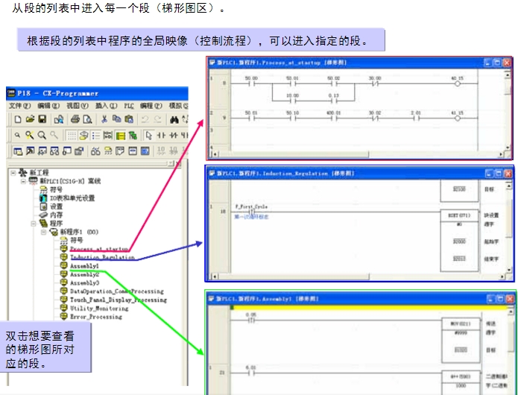Toggle the yellow-green section view icon

pos(121,136)
